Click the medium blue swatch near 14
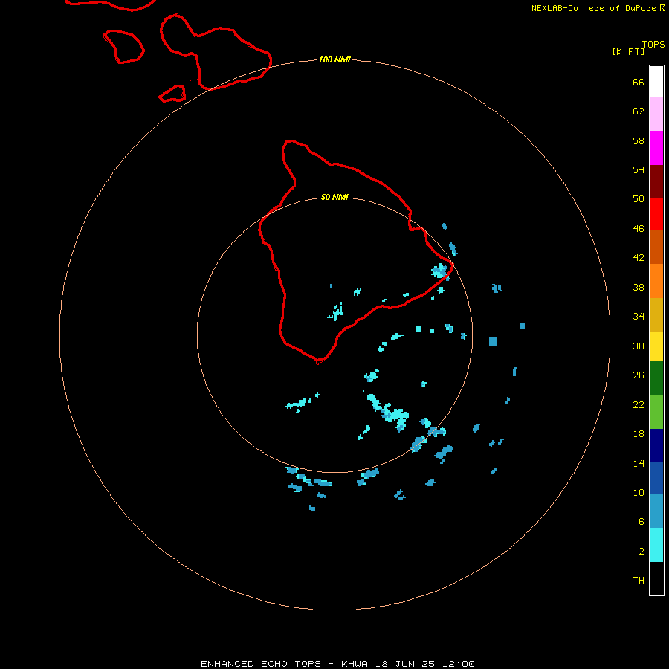 pos(656,478)
